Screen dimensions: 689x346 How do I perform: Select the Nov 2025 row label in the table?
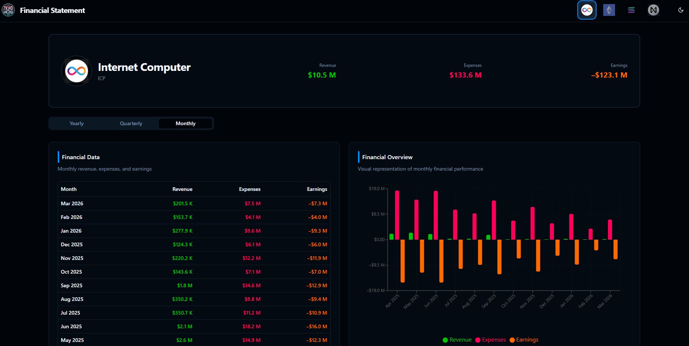click(x=72, y=258)
